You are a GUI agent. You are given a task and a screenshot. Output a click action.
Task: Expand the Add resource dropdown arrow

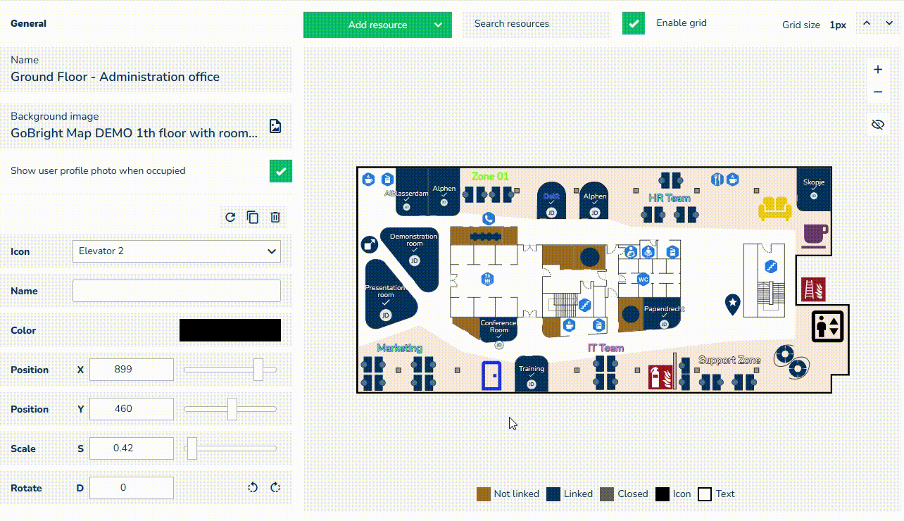pyautogui.click(x=438, y=25)
